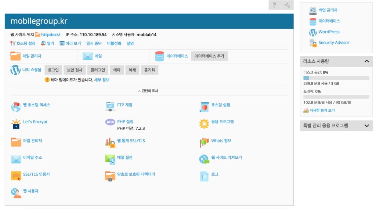Click the 트래픽 usage progress bar

point(336,97)
